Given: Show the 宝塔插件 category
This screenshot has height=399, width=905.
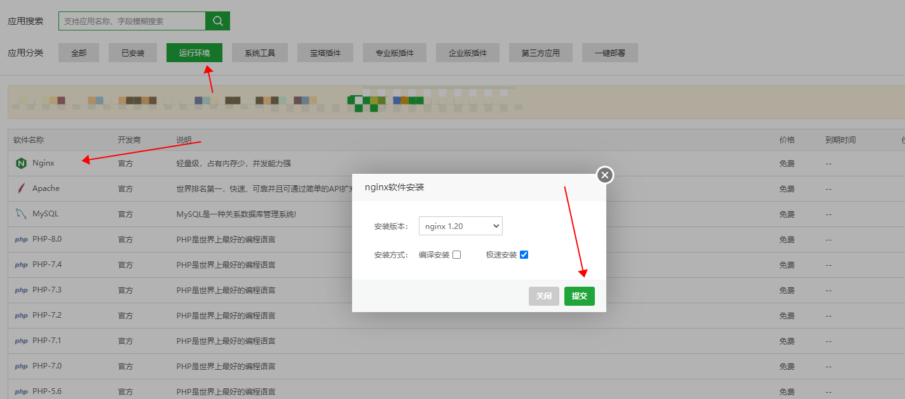Looking at the screenshot, I should tap(325, 53).
